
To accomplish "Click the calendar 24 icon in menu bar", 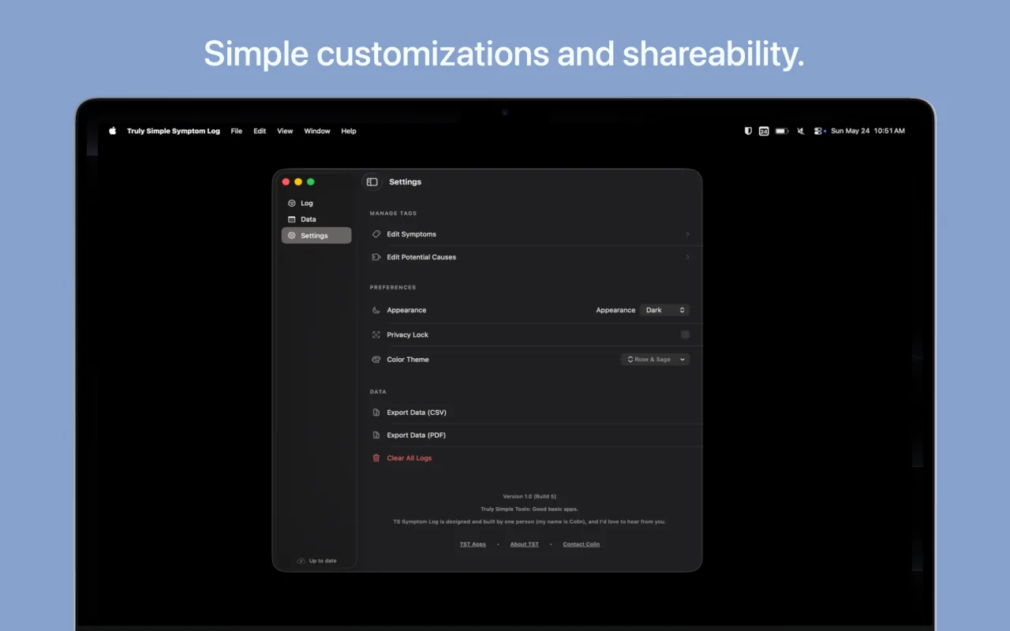I will 764,131.
